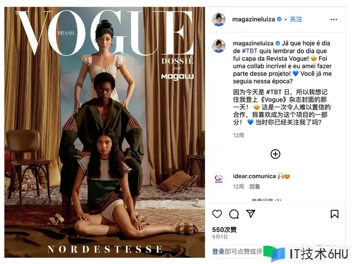The height and width of the screenshot is (264, 352).
Task: Click the caption author name magazineluiza
Action: coord(253,43)
